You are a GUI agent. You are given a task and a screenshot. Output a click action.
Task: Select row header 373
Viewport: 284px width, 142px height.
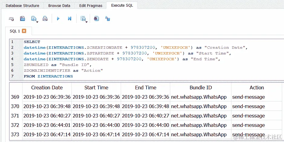15,135
